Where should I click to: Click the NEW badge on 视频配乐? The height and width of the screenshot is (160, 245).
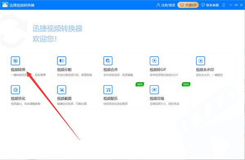tap(140, 84)
